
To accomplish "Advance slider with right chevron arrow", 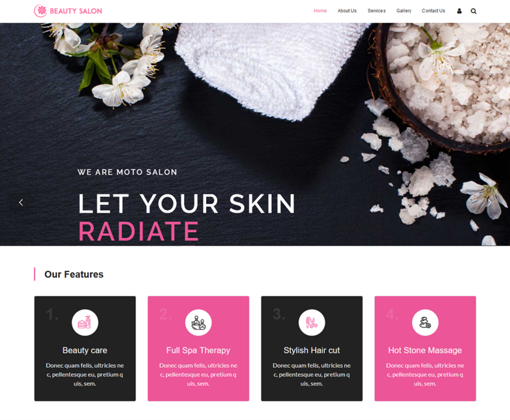I will pyautogui.click(x=489, y=203).
